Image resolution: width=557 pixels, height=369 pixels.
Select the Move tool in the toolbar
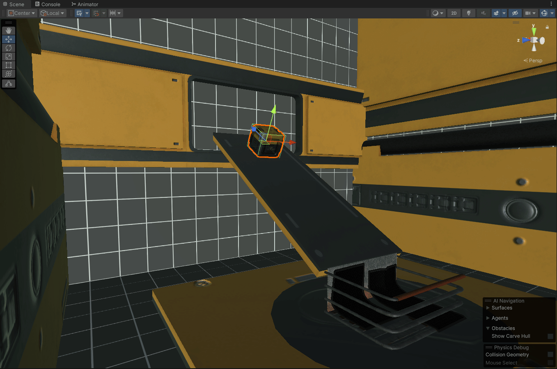pos(9,39)
